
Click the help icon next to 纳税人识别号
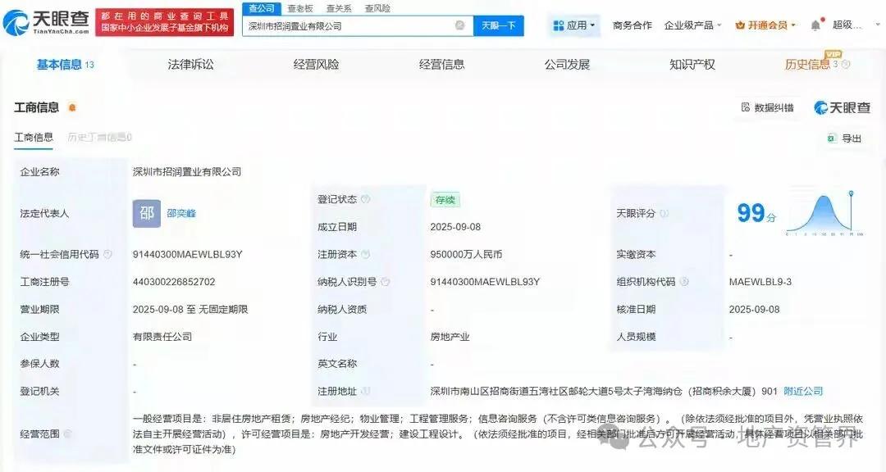[386, 282]
